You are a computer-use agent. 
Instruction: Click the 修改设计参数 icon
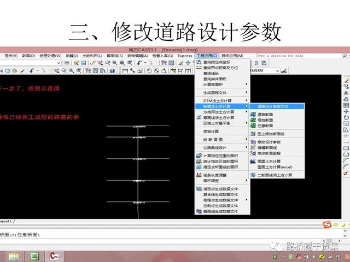[253, 142]
